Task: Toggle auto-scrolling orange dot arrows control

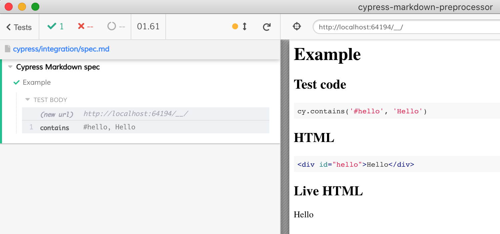Action: coord(240,27)
